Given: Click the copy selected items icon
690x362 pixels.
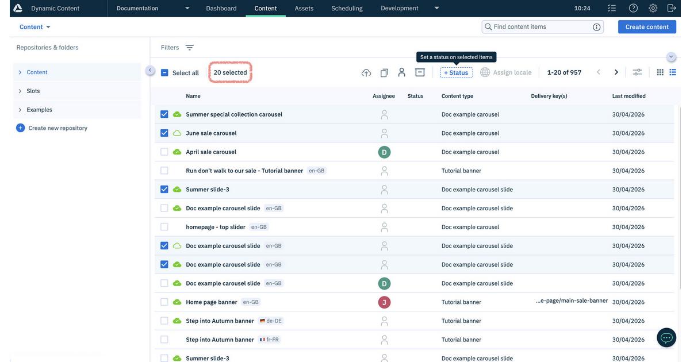Looking at the screenshot, I should pyautogui.click(x=384, y=72).
